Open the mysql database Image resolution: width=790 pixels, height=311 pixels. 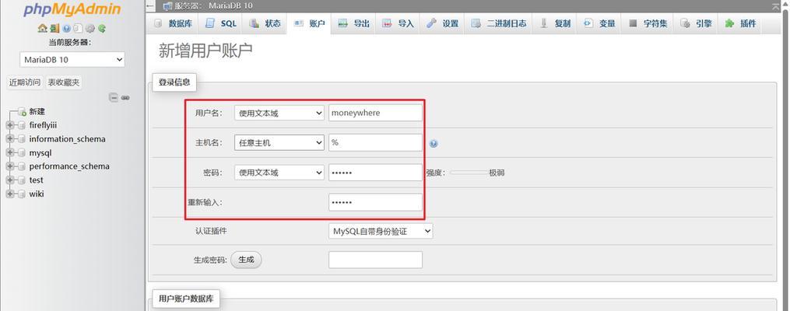pos(40,153)
